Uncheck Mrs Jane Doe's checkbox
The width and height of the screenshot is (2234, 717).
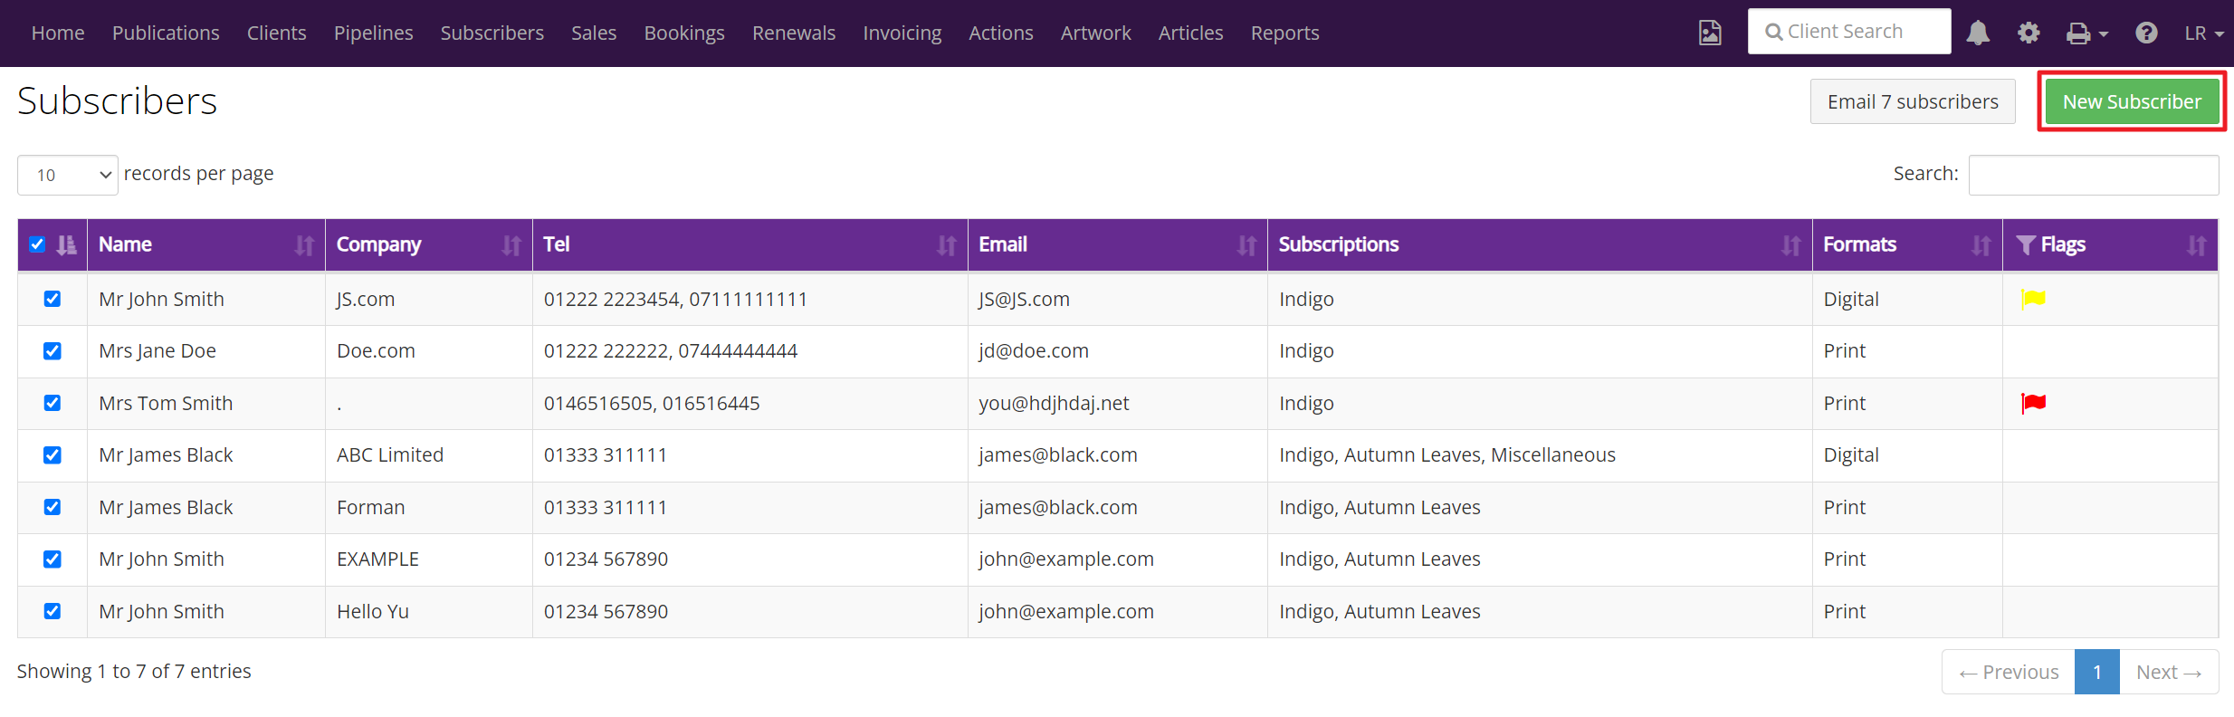click(53, 351)
